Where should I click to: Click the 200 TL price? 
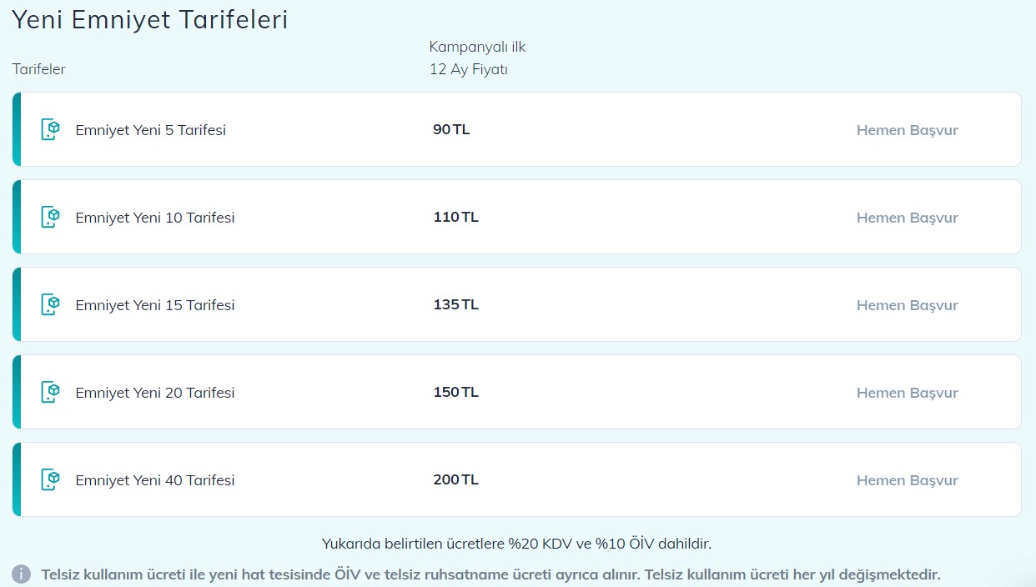(456, 479)
